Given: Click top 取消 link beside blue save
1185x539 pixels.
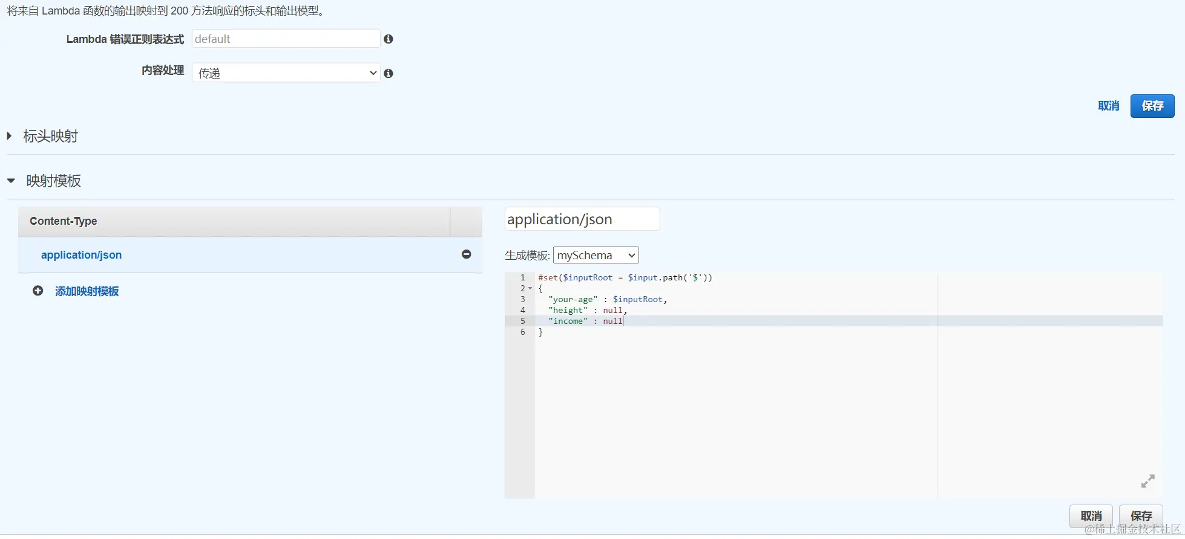Looking at the screenshot, I should 1108,106.
